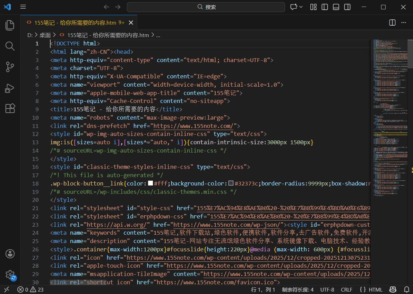
Task: Open the Run and Debug view
Action: click(x=10, y=88)
